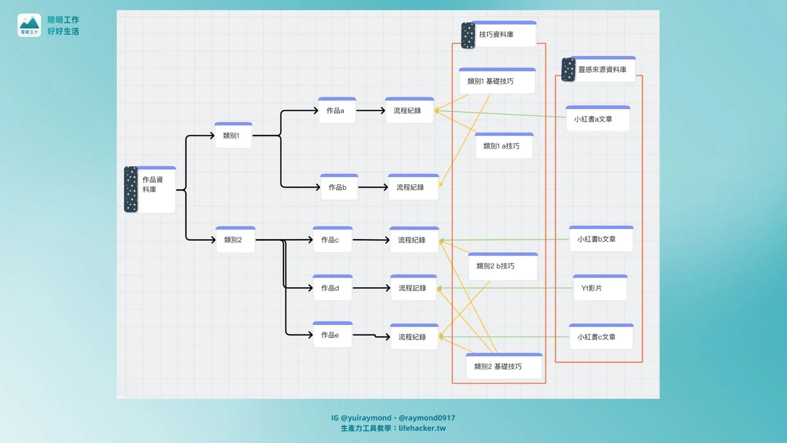Click the 小紅書a文章 card
The image size is (787, 443).
coord(598,119)
